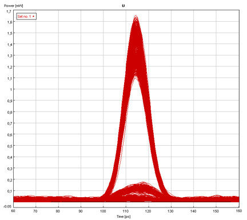The image size is (247, 220).
Task: Click the 'Time [ps]' x-axis label
Action: (x=124, y=217)
